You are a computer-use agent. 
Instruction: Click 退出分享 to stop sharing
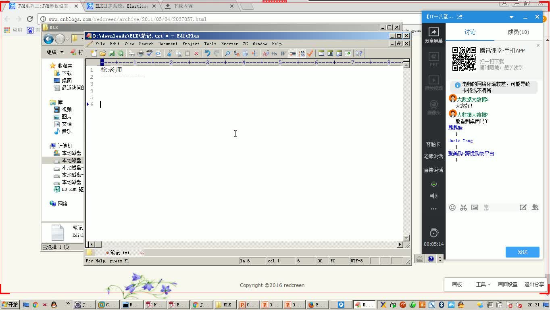[534, 285]
